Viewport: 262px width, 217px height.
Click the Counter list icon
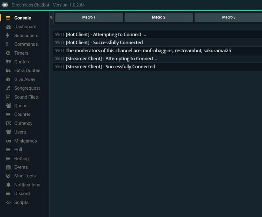(8, 114)
